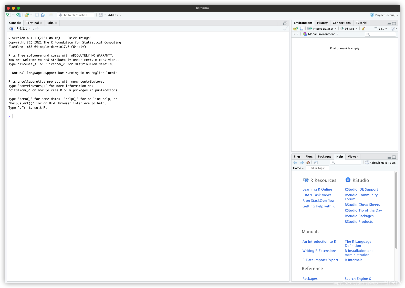Close the Jobs tab

[x=56, y=23]
